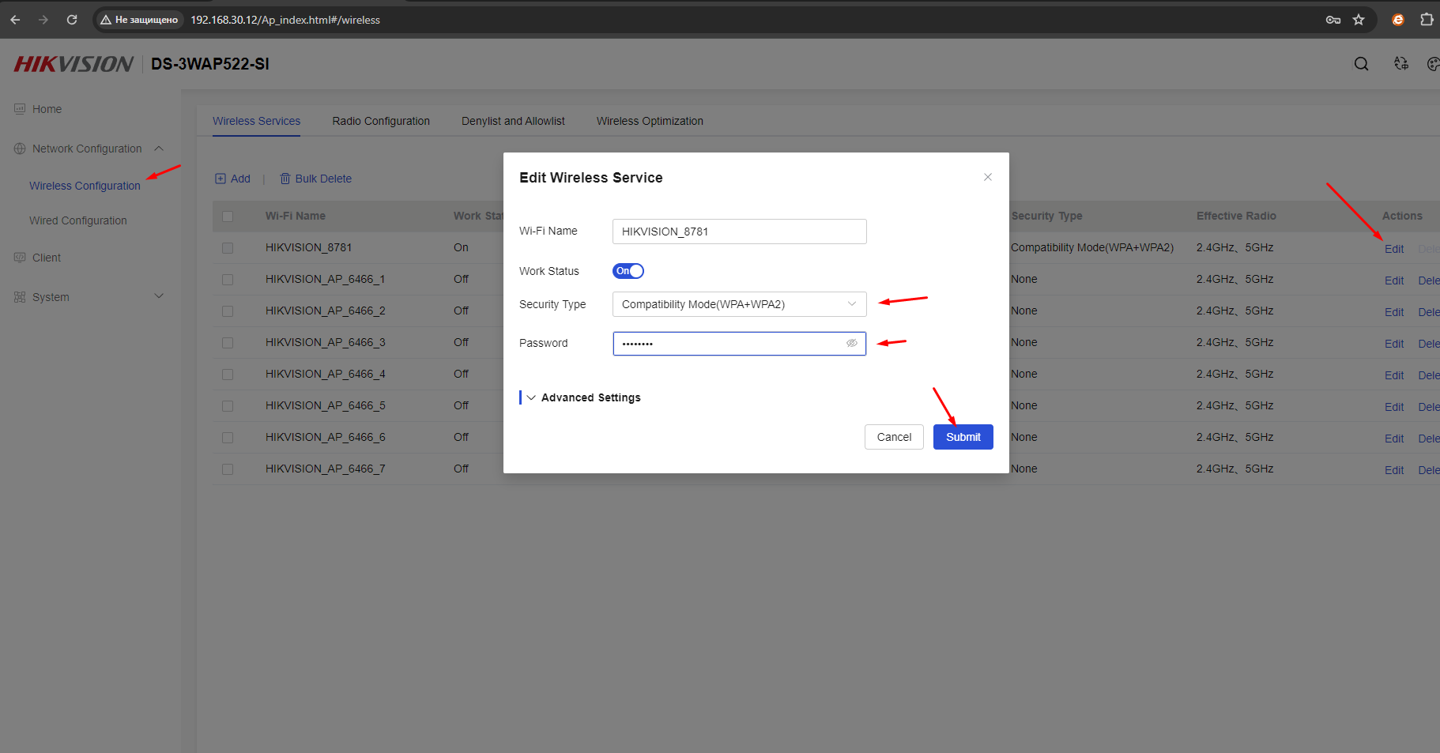The height and width of the screenshot is (753, 1440).
Task: Expand the Advanced Settings section
Action: tap(590, 397)
